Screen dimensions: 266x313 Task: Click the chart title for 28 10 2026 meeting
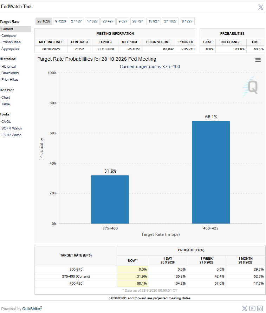click(x=97, y=59)
